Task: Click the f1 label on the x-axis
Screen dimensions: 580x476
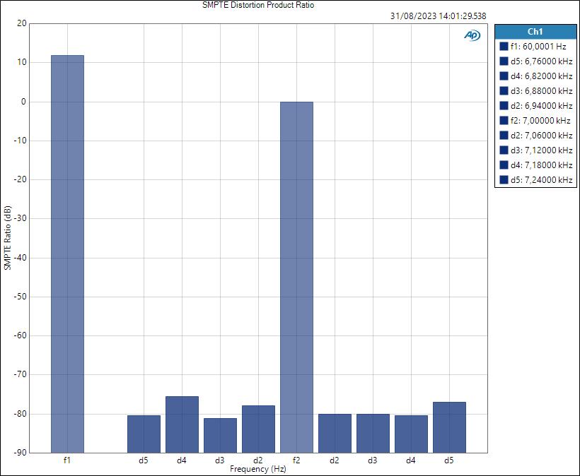Action: [x=67, y=460]
